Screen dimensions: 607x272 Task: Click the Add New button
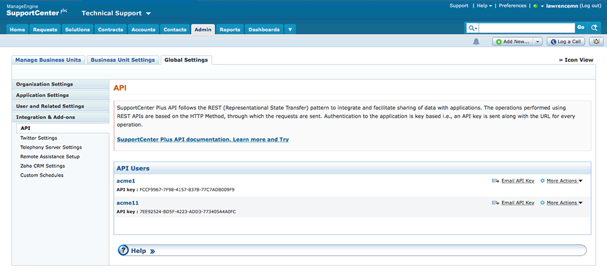click(x=513, y=42)
